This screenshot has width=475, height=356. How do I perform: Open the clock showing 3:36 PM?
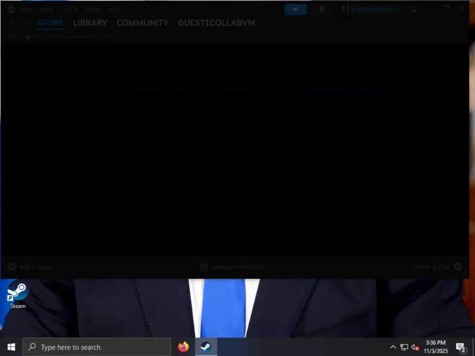pyautogui.click(x=436, y=347)
